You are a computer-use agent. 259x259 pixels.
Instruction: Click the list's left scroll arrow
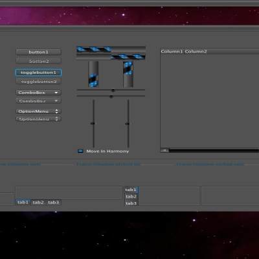[164, 150]
